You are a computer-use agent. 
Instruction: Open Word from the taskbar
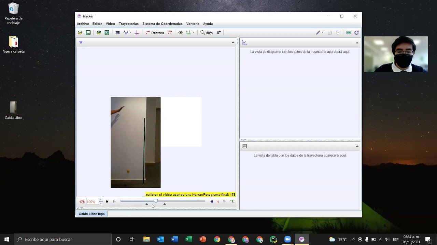click(x=174, y=239)
